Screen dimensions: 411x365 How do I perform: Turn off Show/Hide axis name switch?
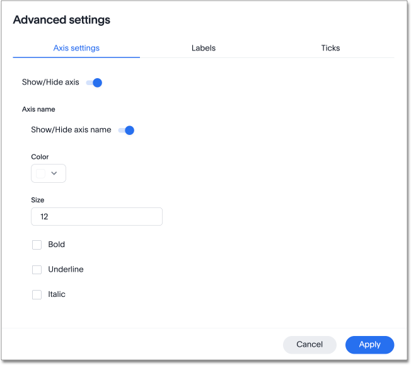pyautogui.click(x=127, y=130)
